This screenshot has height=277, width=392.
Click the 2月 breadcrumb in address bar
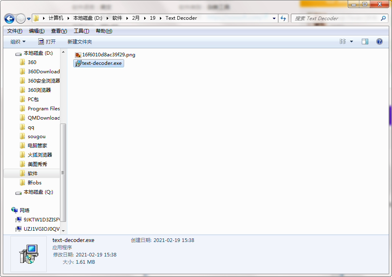point(136,18)
